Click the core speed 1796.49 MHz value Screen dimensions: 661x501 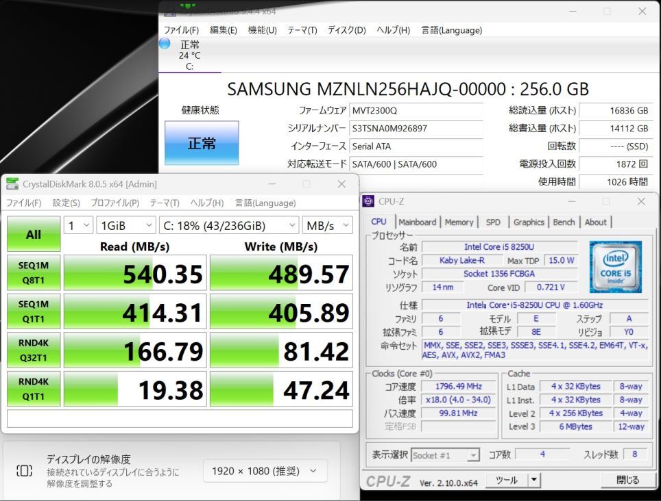[x=459, y=386]
